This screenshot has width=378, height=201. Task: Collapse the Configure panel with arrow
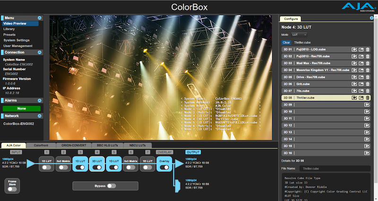[x=371, y=18]
